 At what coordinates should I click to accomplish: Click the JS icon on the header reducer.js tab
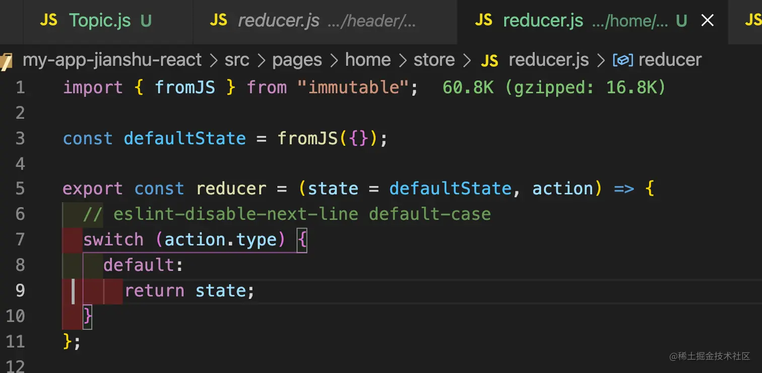pos(218,21)
